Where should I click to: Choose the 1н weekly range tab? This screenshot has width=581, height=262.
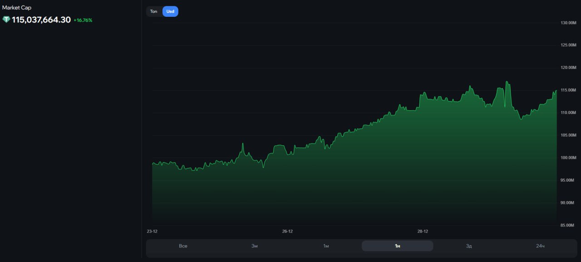[397, 246]
